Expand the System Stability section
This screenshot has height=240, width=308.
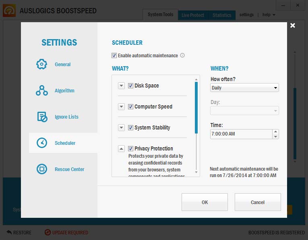pyautogui.click(x=121, y=127)
